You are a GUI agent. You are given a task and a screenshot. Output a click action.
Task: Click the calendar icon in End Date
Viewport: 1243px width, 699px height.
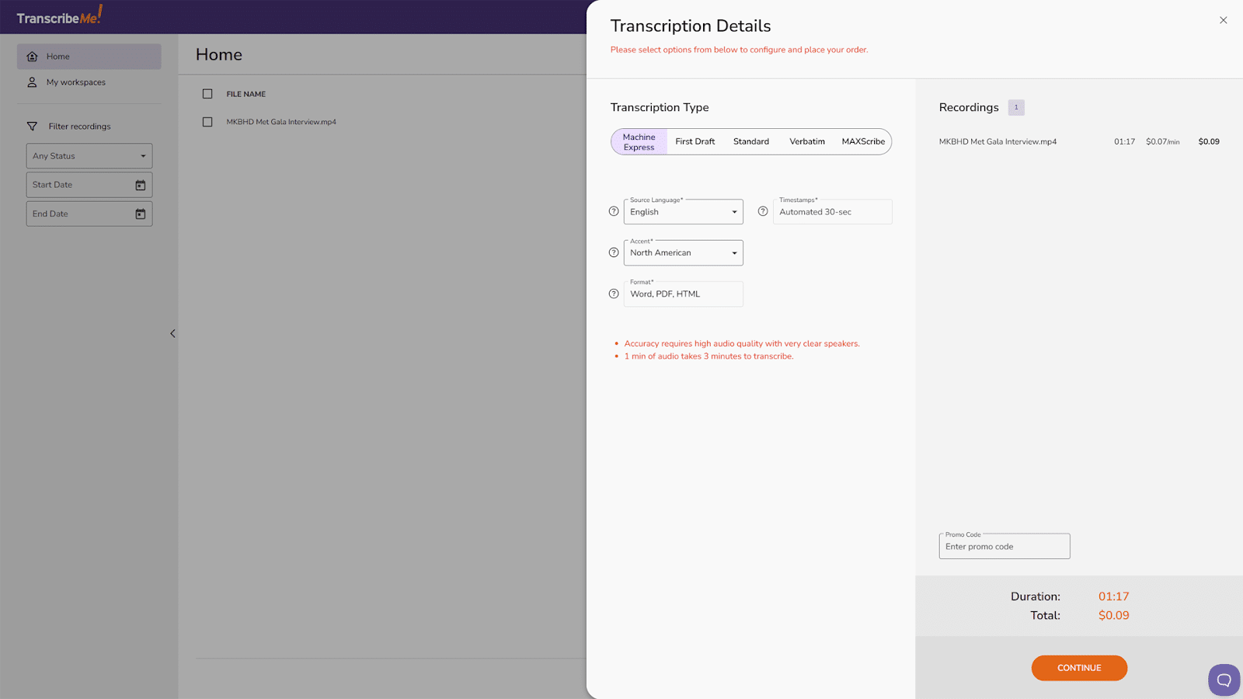point(141,214)
